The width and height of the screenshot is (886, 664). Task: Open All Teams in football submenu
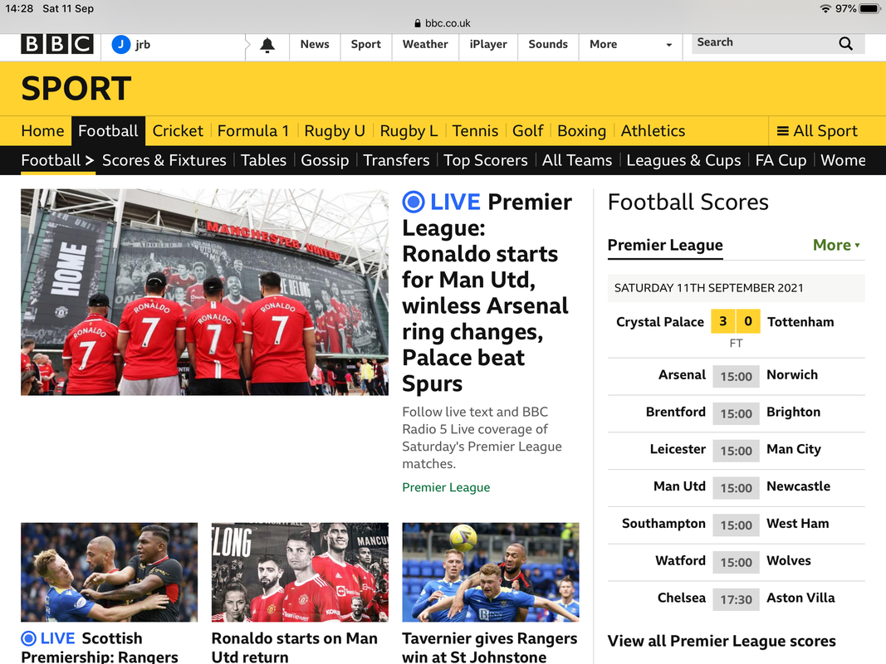577,160
